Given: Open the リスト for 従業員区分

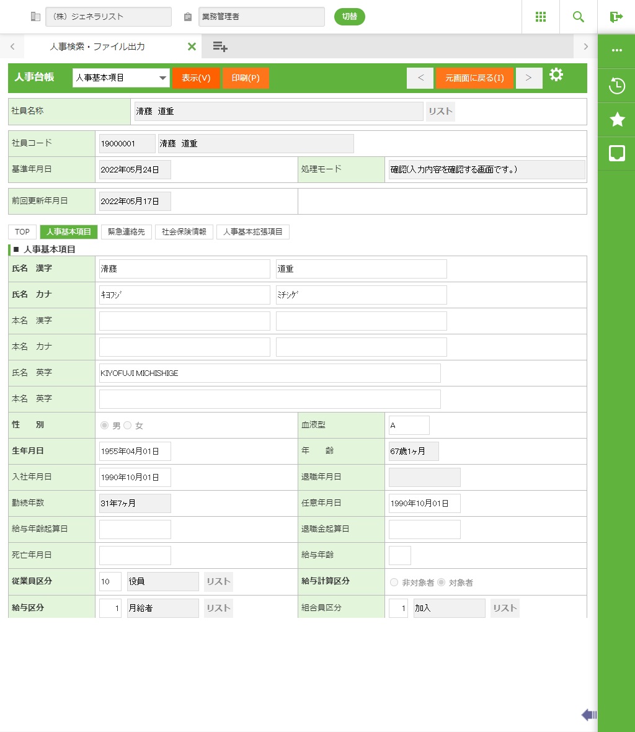Looking at the screenshot, I should pyautogui.click(x=218, y=582).
